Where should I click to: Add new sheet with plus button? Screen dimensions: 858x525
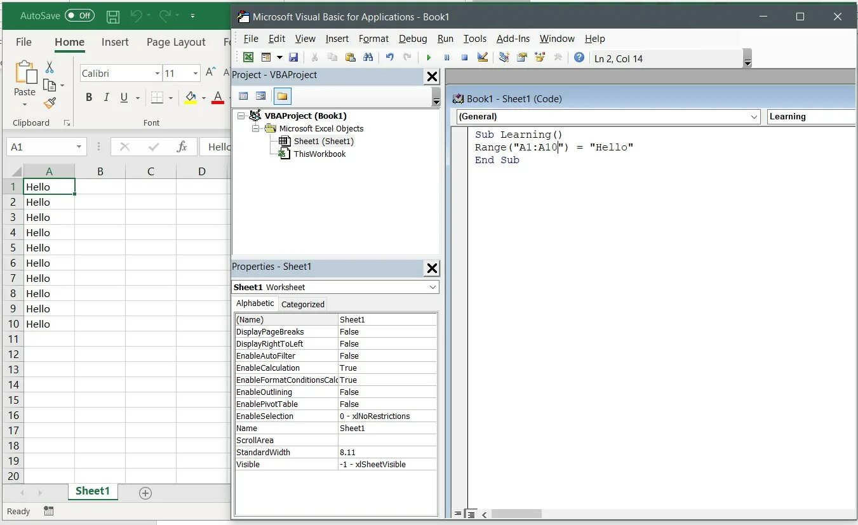(145, 493)
